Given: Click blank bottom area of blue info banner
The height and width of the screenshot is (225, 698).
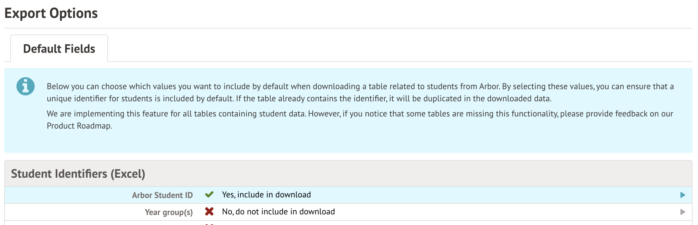Looking at the screenshot, I should [x=348, y=142].
